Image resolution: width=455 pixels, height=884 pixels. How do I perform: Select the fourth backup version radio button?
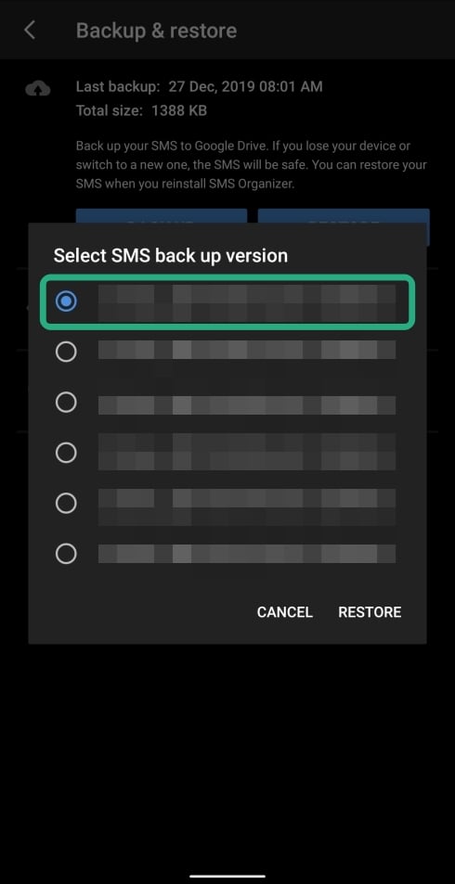pos(66,453)
